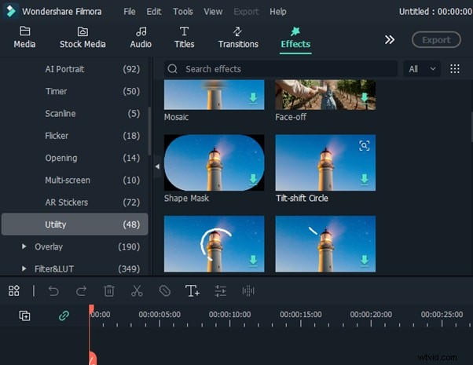
Task: Select the Shape Mask thumbnail
Action: click(214, 162)
